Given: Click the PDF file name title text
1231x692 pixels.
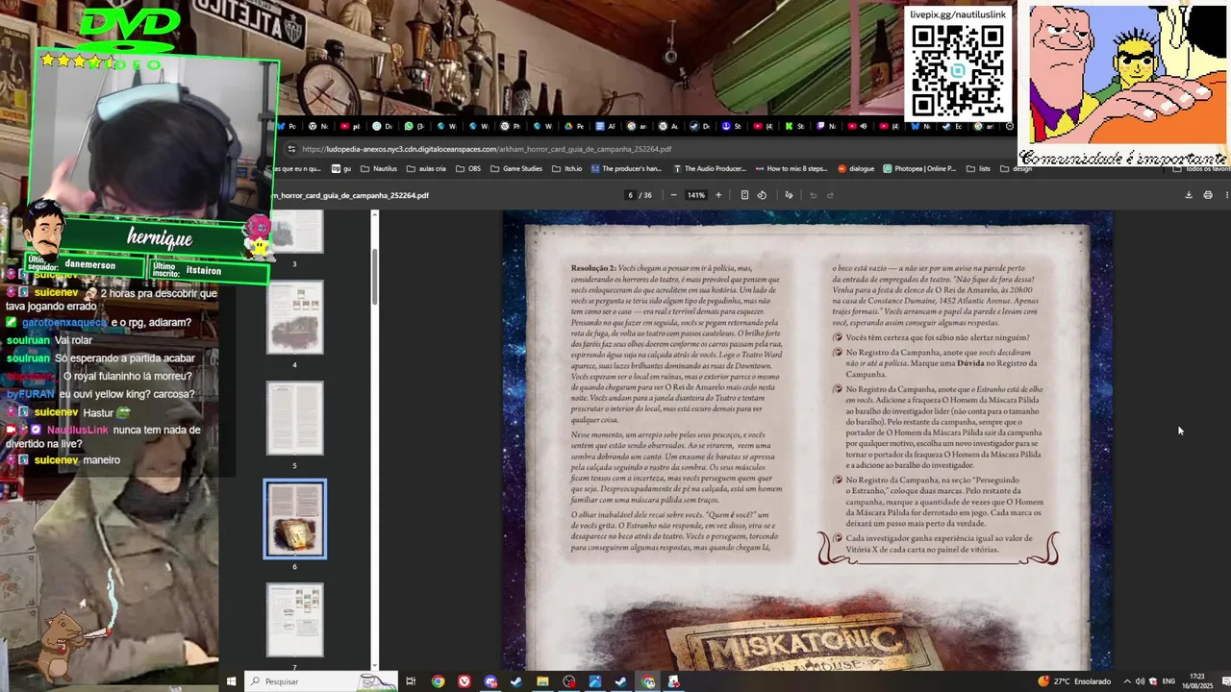Looking at the screenshot, I should click(x=351, y=195).
